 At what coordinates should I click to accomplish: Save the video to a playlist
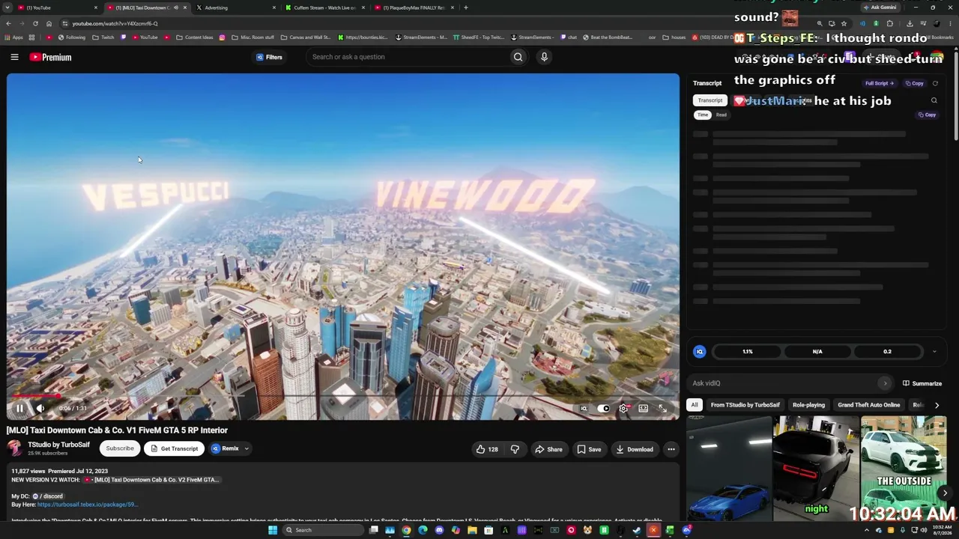pos(589,449)
